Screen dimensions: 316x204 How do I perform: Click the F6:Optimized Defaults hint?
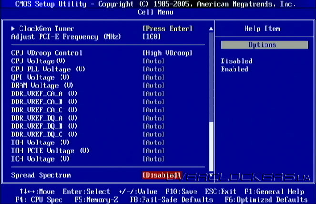tap(266, 200)
